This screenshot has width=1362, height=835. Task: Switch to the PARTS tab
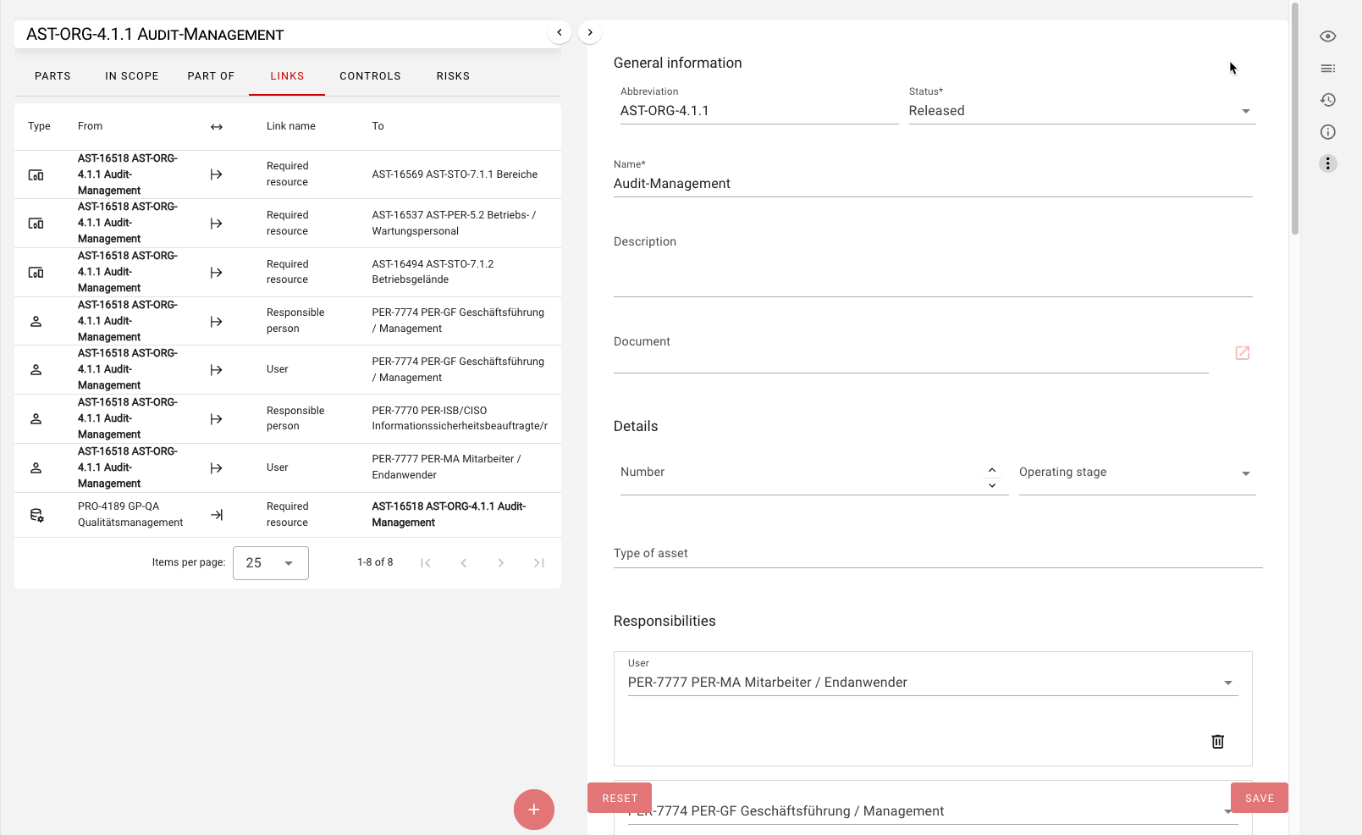(52, 76)
